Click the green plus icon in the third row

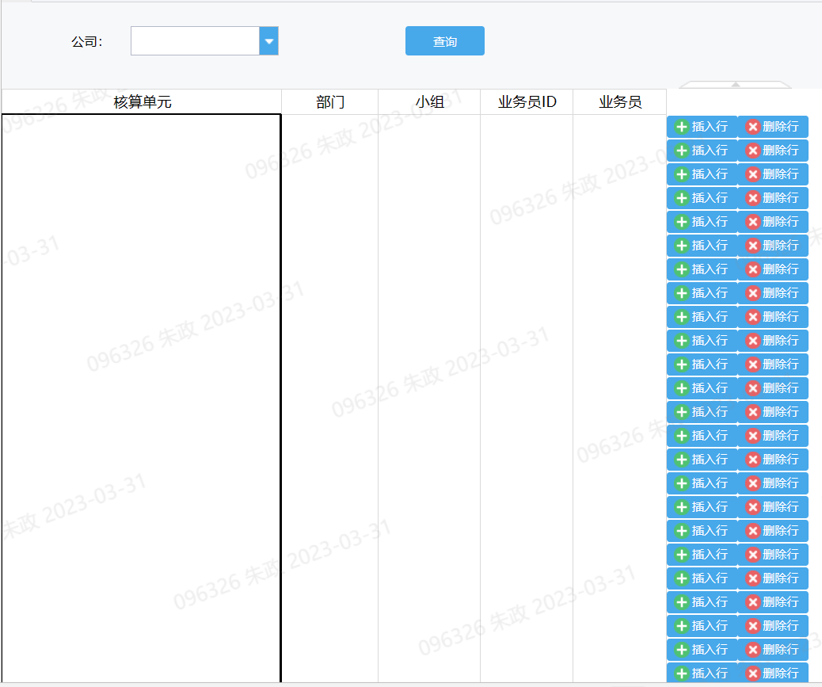click(x=682, y=174)
